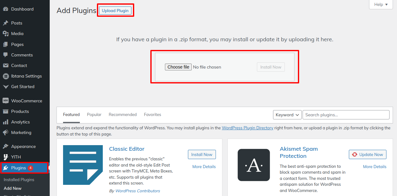Click the Upload Plugin button
397x196 pixels.
(115, 11)
